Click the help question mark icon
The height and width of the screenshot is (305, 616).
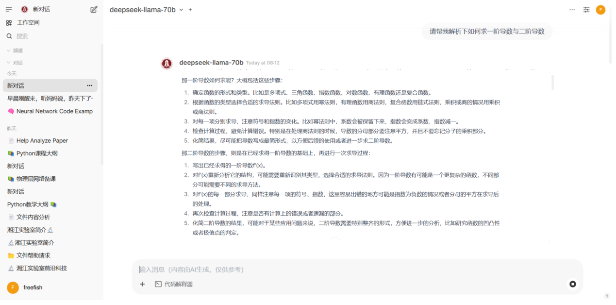point(607,296)
